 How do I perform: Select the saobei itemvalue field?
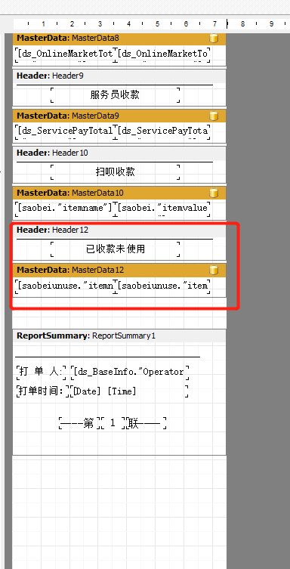point(163,208)
